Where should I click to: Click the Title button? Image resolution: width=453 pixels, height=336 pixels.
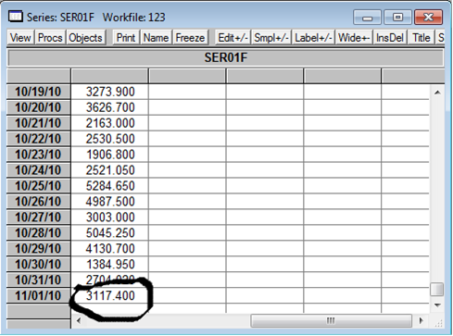422,38
